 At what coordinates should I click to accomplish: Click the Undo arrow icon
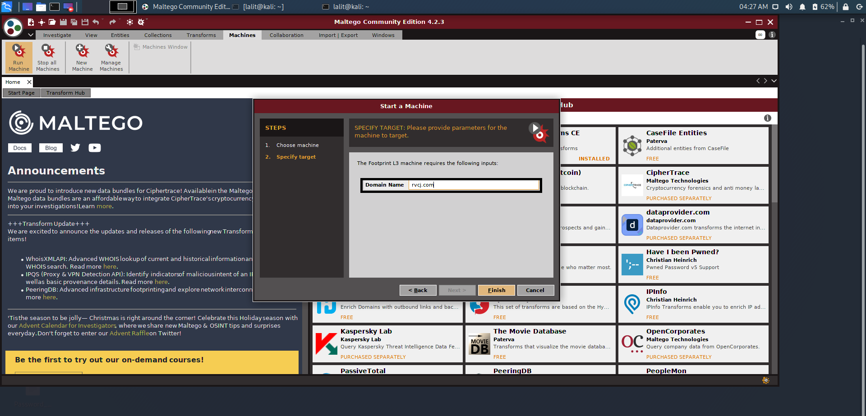pos(96,22)
